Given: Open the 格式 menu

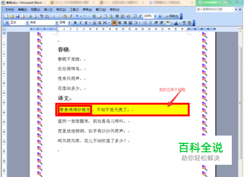Looking at the screenshot, I should pyautogui.click(x=61, y=10).
